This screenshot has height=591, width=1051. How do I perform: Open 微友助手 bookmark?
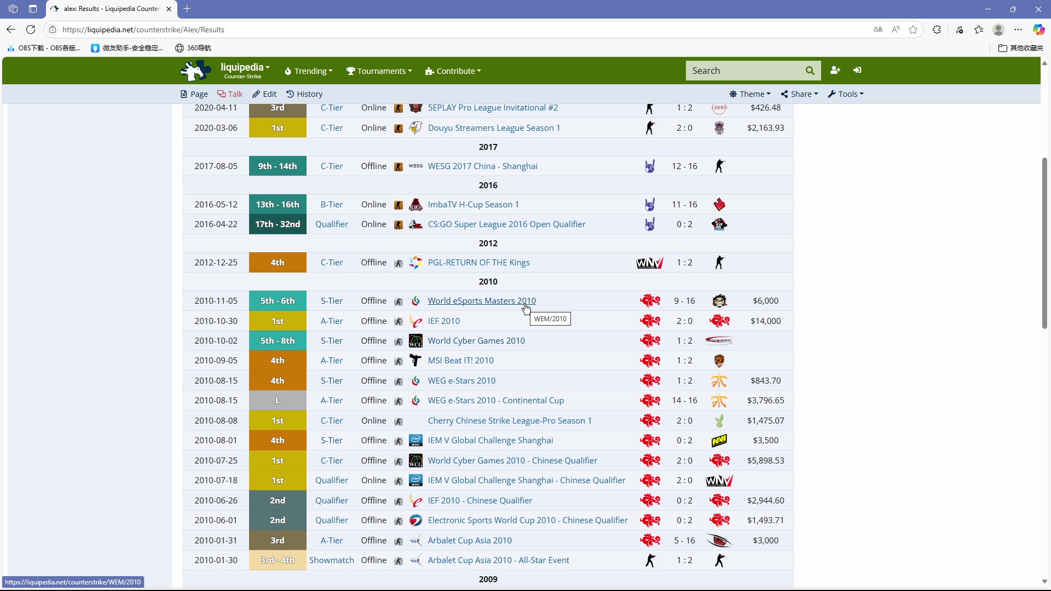tap(127, 48)
